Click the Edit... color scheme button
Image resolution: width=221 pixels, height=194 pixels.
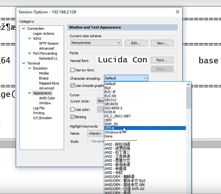[136, 43]
